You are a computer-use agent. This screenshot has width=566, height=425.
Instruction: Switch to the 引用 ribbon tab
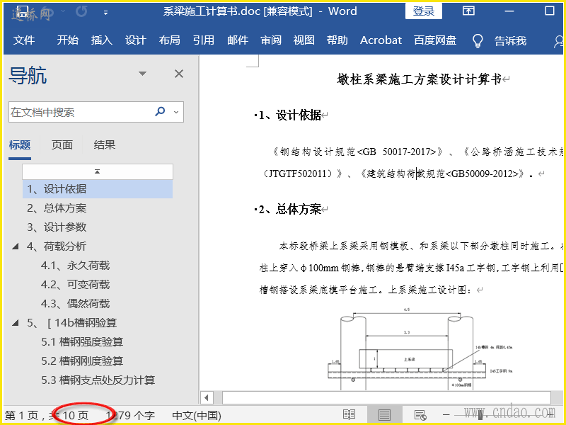pyautogui.click(x=203, y=40)
